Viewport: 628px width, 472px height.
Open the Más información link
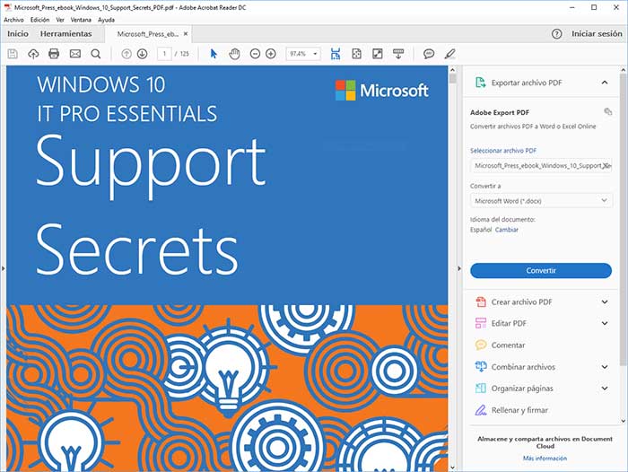click(545, 458)
